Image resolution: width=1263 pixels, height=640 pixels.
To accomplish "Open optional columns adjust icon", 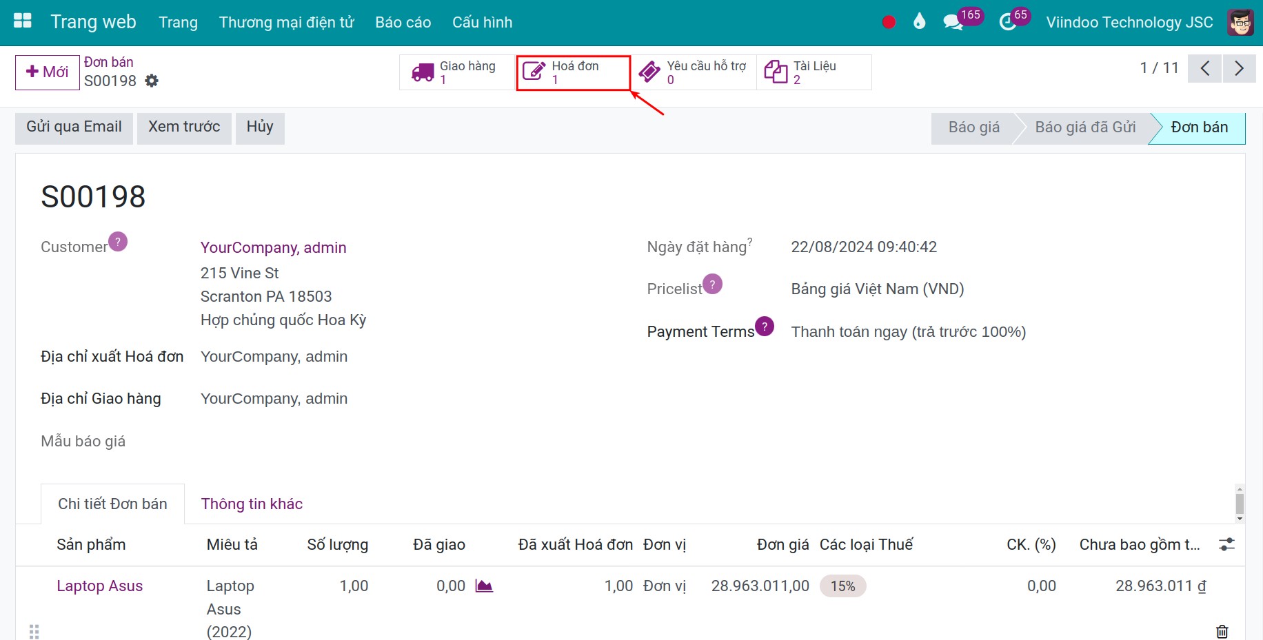I will (1226, 544).
